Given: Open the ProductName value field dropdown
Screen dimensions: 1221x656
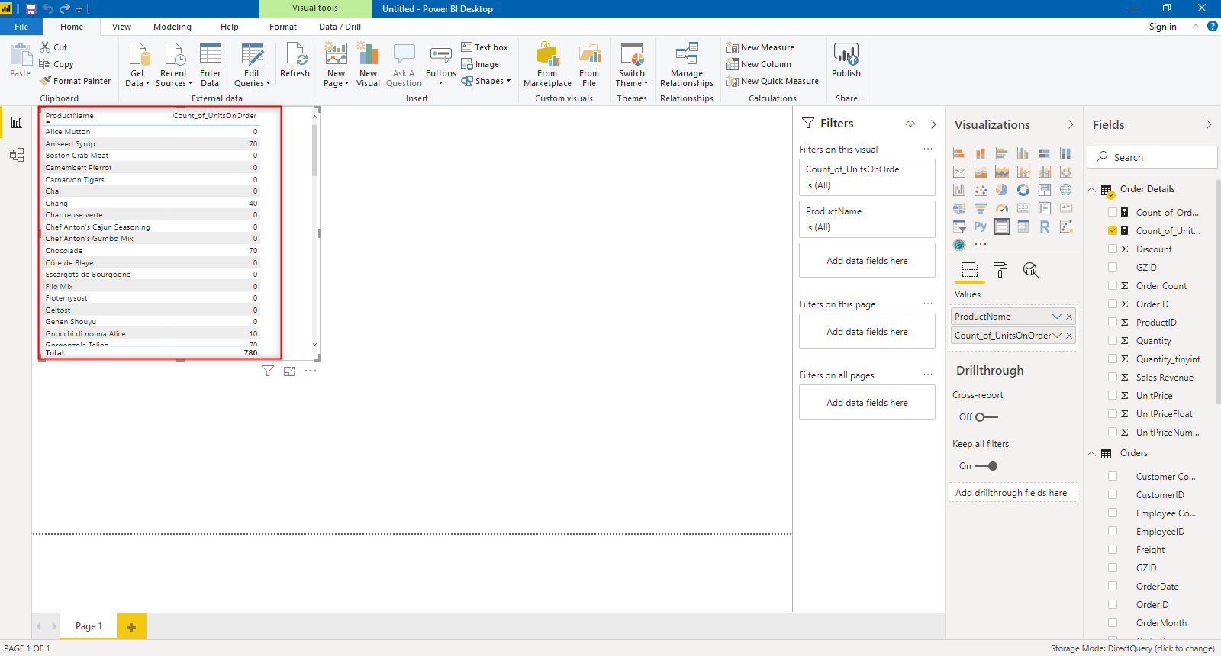Looking at the screenshot, I should point(1057,317).
